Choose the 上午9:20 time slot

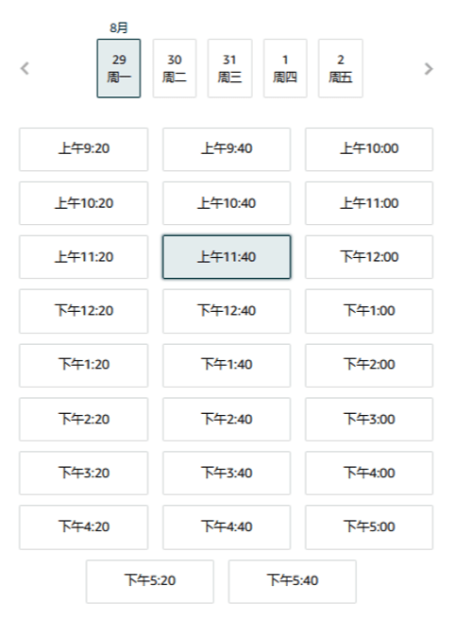[83, 149]
